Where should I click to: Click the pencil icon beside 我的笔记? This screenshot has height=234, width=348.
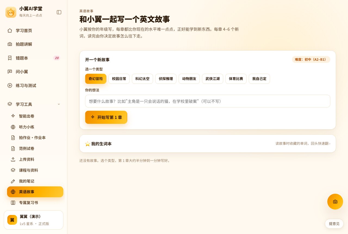13,181
